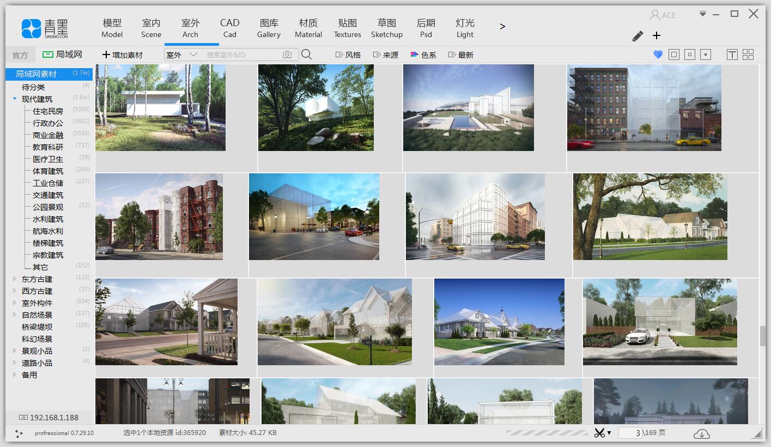The width and height of the screenshot is (771, 447).
Task: Go to the 材质 Material tab
Action: click(x=308, y=28)
